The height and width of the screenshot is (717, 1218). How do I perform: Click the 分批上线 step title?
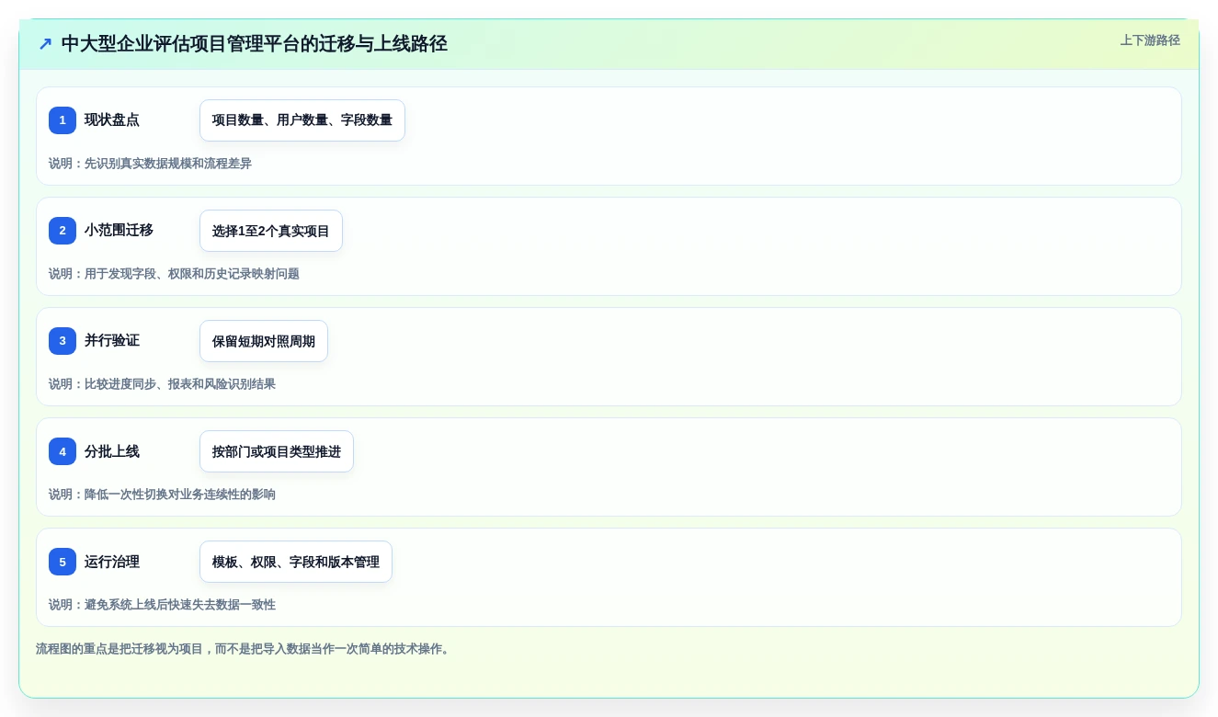click(x=112, y=450)
